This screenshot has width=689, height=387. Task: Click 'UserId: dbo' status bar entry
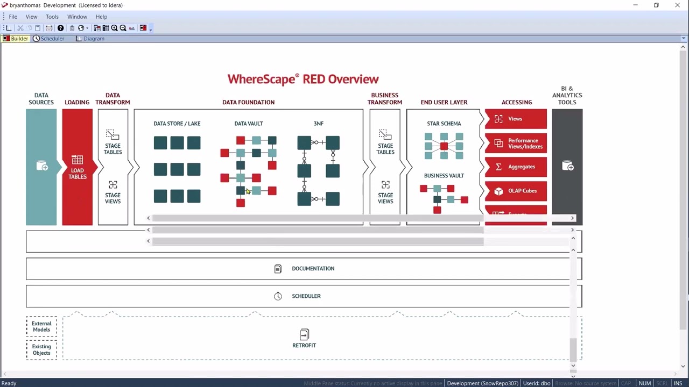(537, 383)
